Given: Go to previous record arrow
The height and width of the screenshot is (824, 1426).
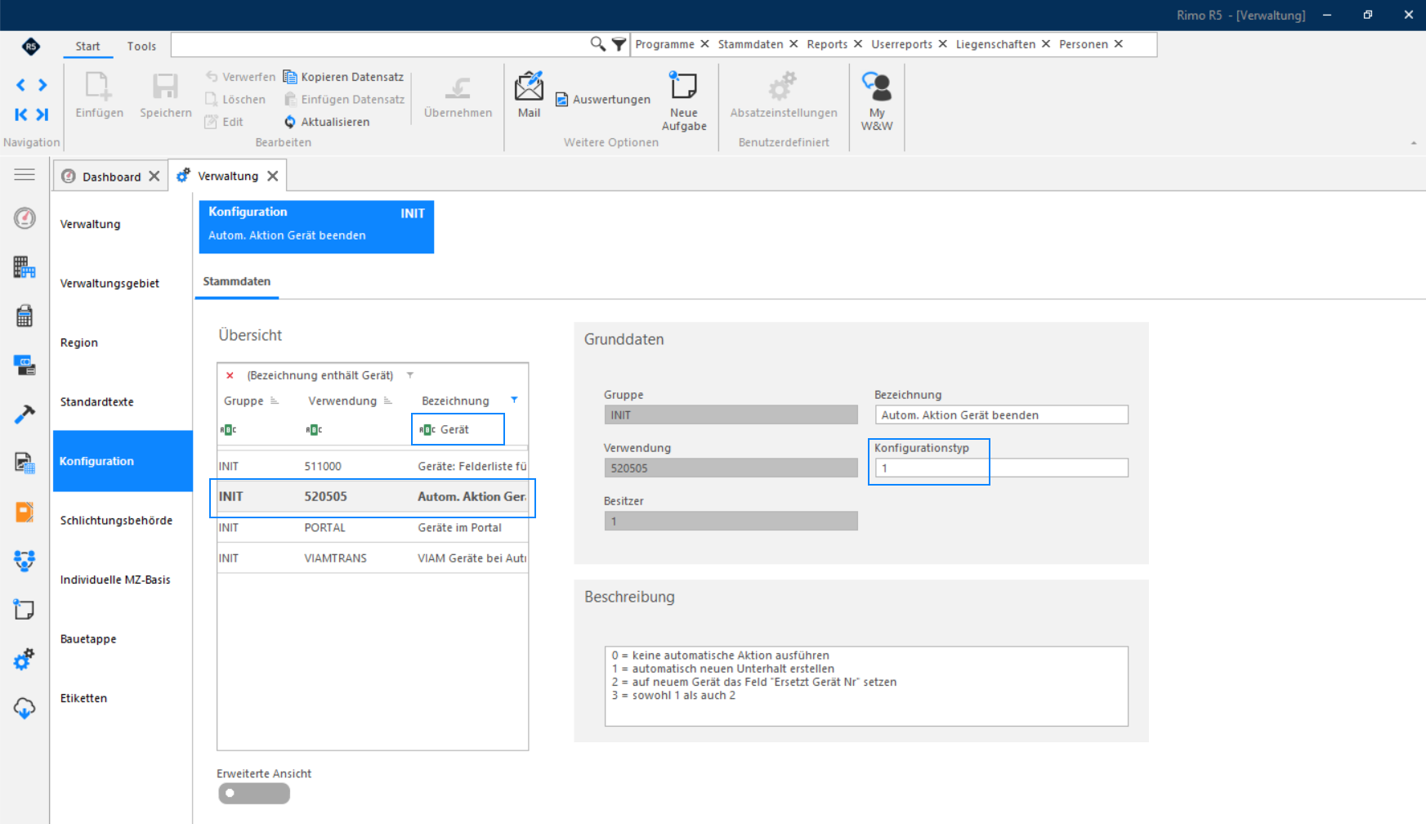Looking at the screenshot, I should 20,85.
